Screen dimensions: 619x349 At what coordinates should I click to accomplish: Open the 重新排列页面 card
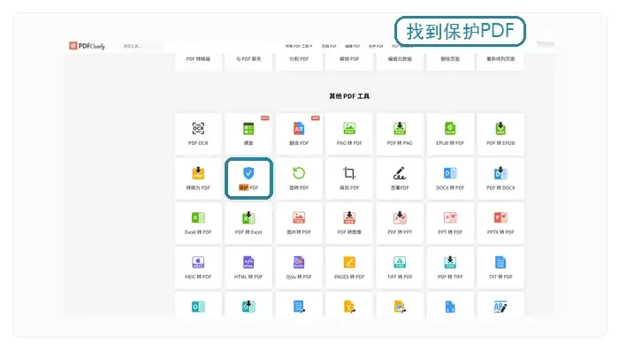tap(501, 61)
